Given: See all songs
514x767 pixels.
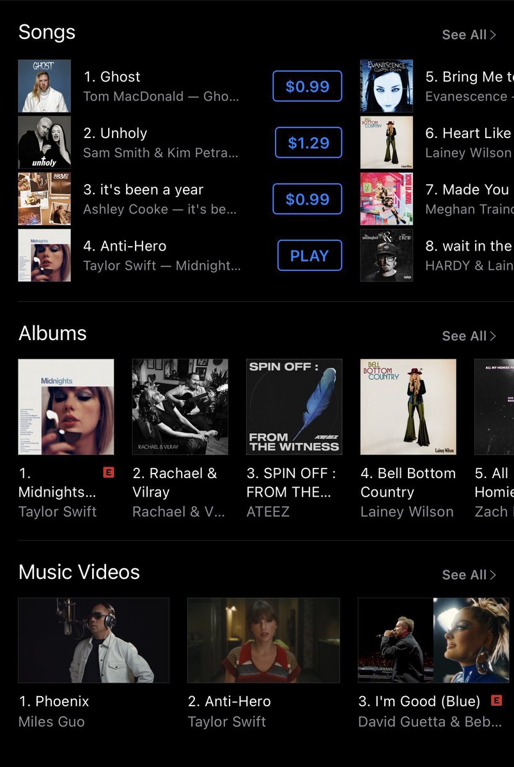Looking at the screenshot, I should [x=469, y=35].
